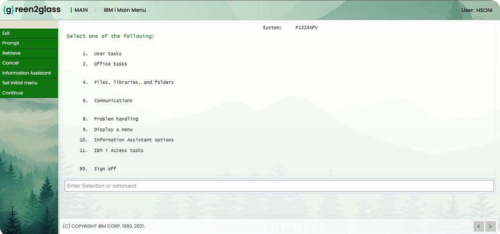
Task: Choose IBM i Access tasks
Action: [118, 150]
